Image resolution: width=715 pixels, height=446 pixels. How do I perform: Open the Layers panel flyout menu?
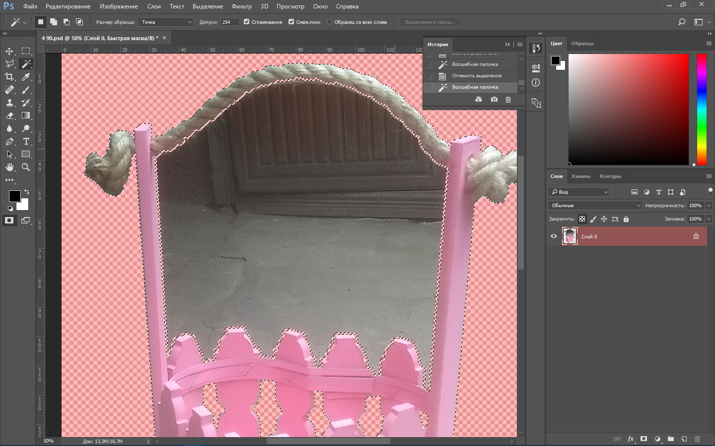click(x=709, y=176)
